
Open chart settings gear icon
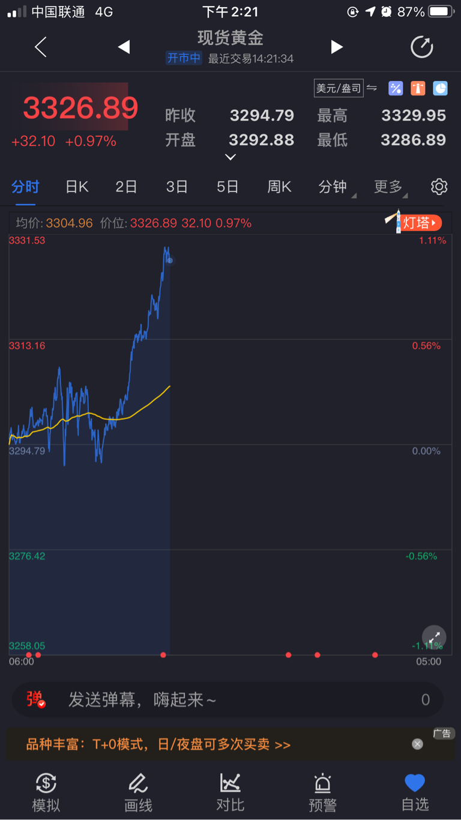pos(439,187)
